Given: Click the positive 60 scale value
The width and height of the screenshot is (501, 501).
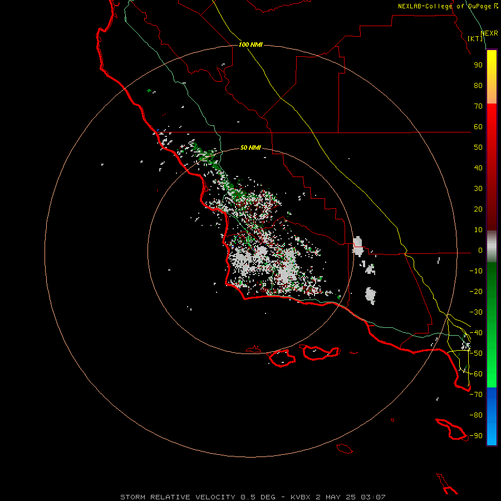Looking at the screenshot, I should (x=478, y=127).
